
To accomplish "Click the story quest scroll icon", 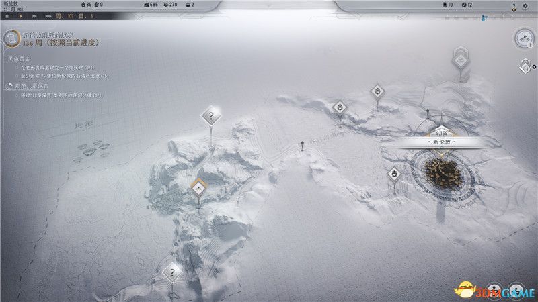I will [10, 38].
